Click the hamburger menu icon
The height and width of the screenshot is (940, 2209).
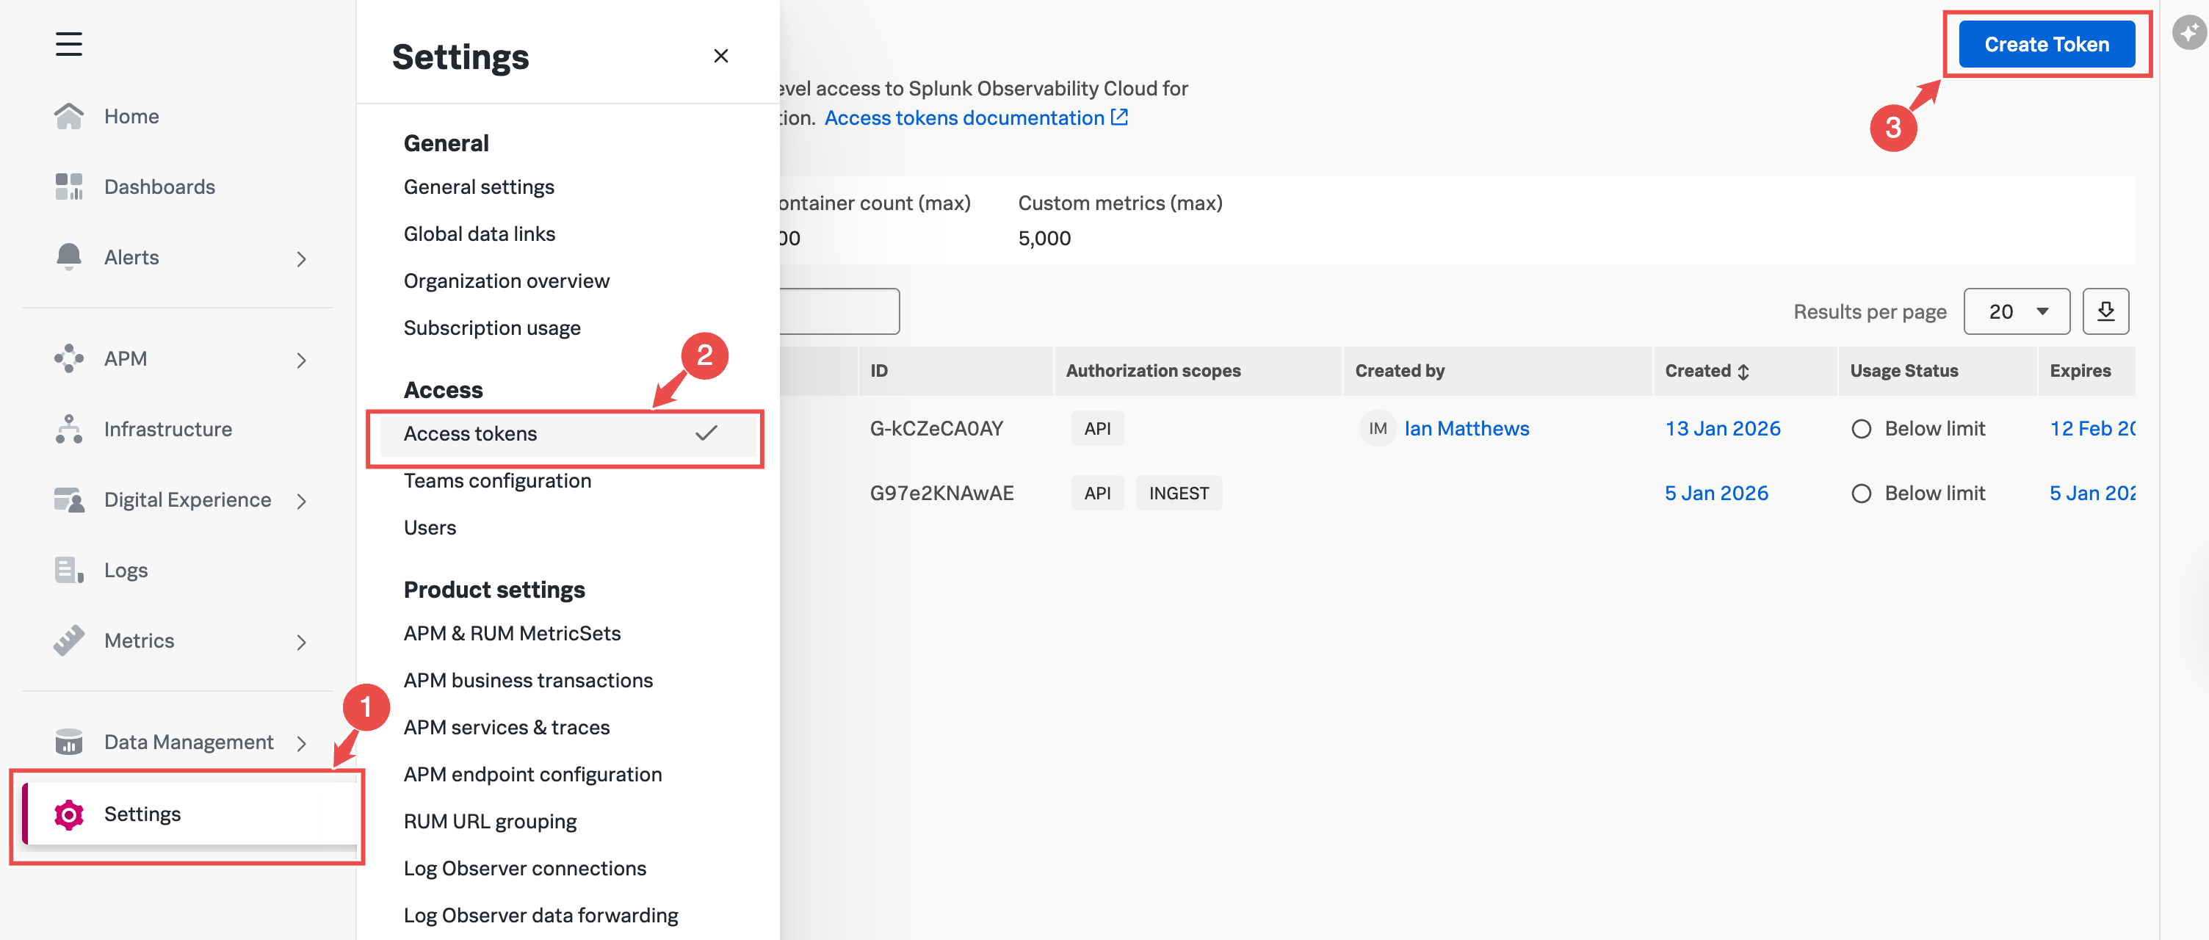coord(68,44)
